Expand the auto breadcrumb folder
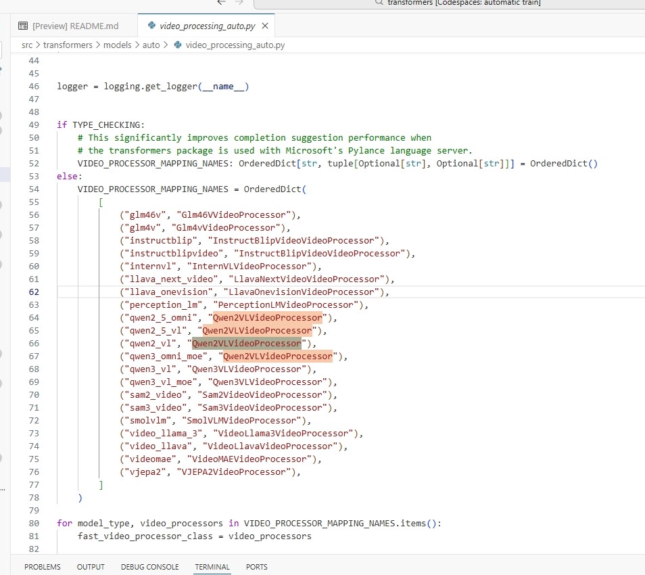 [x=151, y=45]
